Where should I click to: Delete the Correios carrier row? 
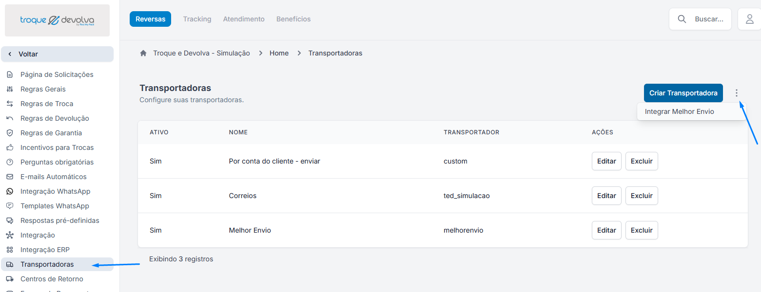pyautogui.click(x=642, y=196)
